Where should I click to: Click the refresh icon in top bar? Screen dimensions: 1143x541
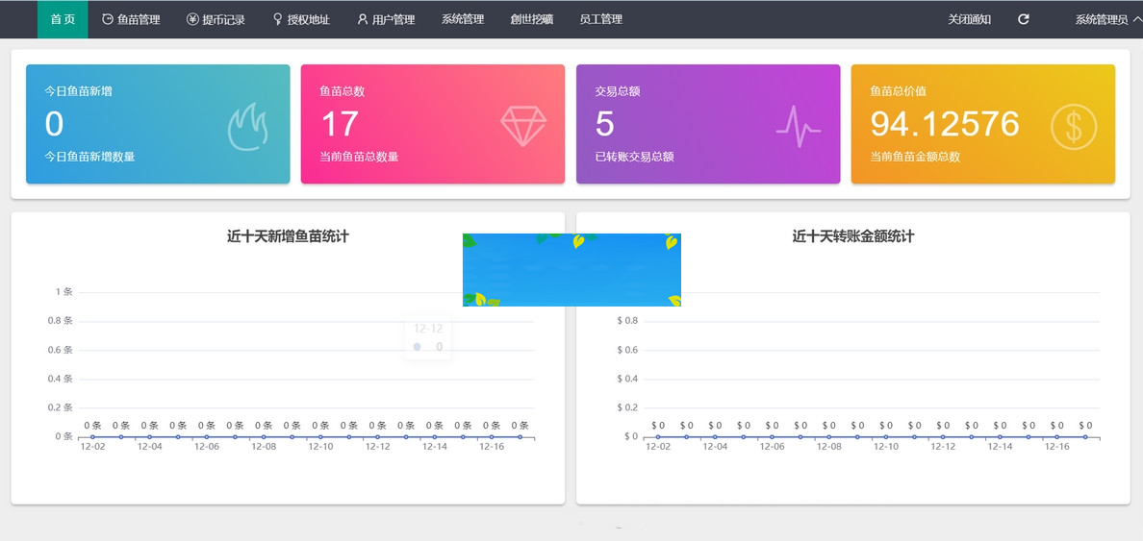pyautogui.click(x=1024, y=19)
